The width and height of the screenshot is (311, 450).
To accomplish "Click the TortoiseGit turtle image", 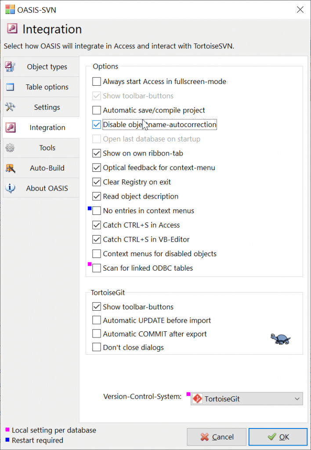I will tap(281, 338).
